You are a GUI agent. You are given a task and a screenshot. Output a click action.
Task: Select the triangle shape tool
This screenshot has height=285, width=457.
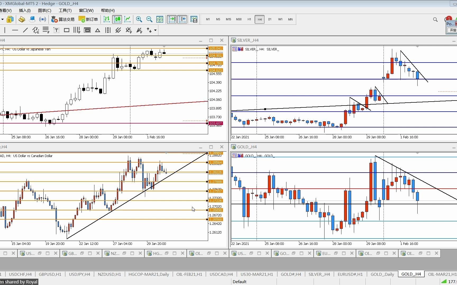click(98, 30)
